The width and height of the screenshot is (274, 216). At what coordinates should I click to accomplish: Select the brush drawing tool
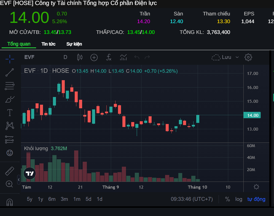pyautogui.click(x=10, y=99)
